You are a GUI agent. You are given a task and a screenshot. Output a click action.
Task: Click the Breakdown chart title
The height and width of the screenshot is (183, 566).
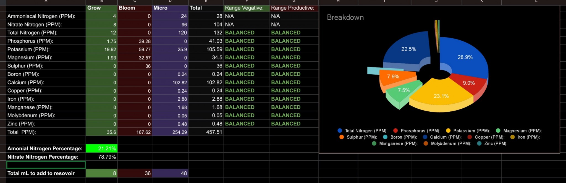point(345,17)
